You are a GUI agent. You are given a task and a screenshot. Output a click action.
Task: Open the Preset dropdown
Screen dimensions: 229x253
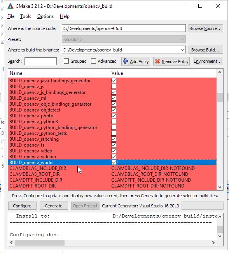[124, 39]
